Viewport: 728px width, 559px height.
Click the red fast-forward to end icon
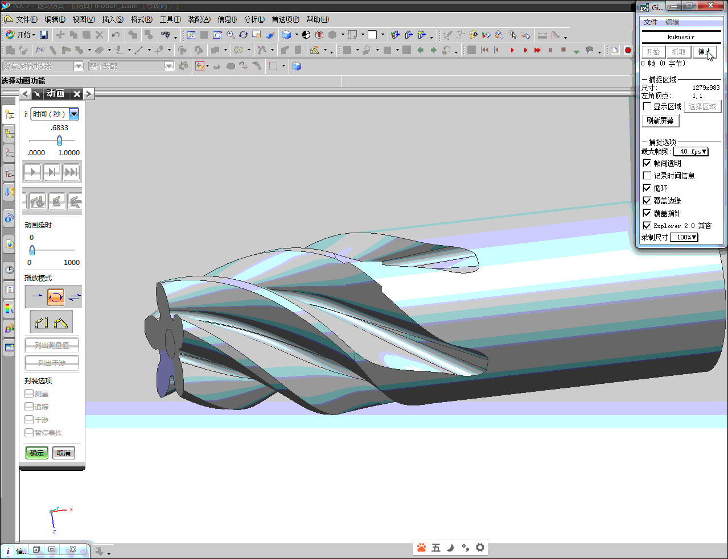click(537, 50)
